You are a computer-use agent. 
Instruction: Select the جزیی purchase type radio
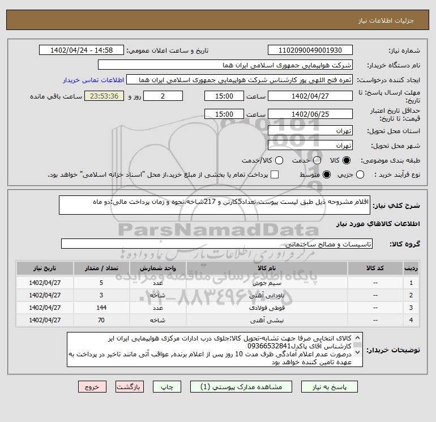coord(360,174)
